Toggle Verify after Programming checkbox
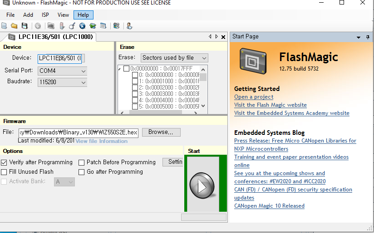 (x=4, y=162)
